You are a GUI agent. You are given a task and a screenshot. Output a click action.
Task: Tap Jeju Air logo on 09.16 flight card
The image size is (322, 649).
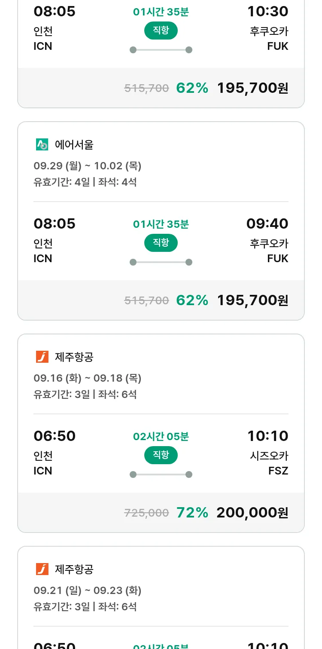[42, 357]
